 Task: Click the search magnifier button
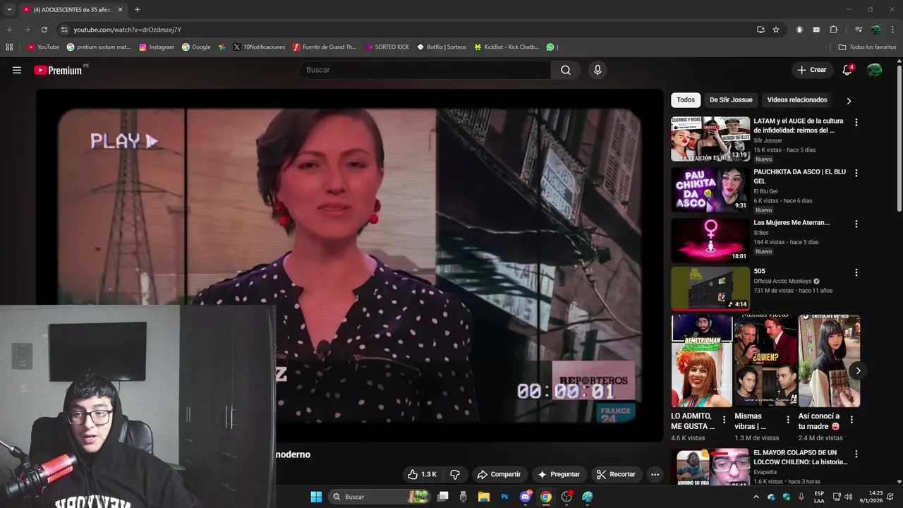tap(566, 70)
